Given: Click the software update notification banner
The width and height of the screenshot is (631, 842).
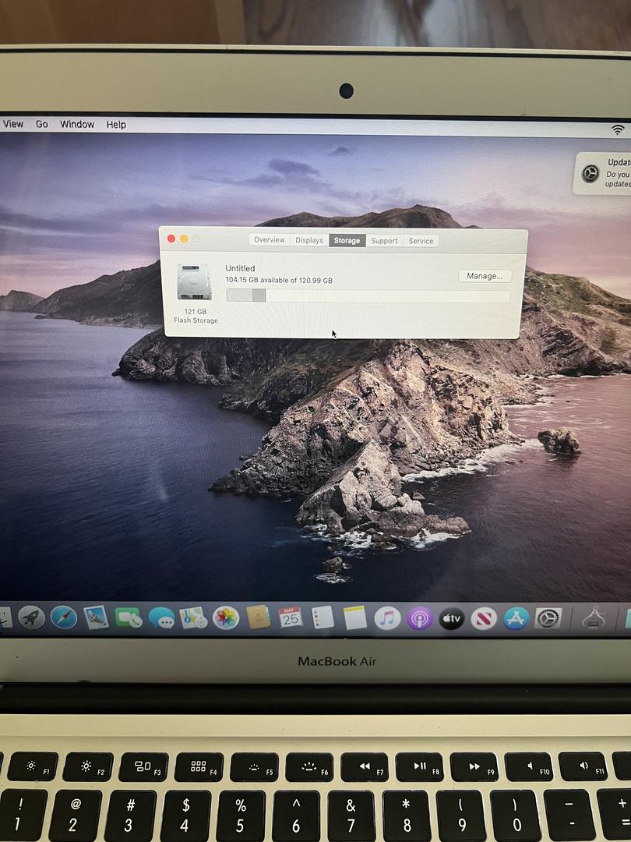Looking at the screenshot, I should [x=604, y=174].
